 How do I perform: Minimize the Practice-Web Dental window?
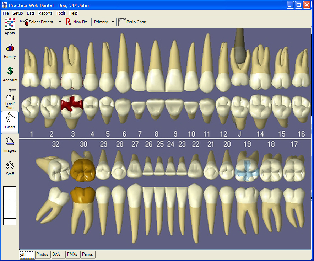290,5
